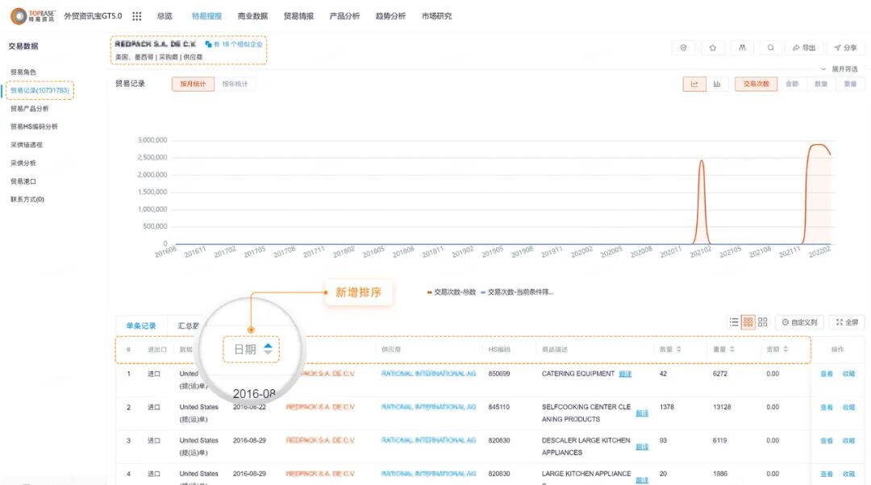Viewport: 871px width, 485px height.
Task: Select 按月统计 monthly statistics toggle
Action: pos(193,84)
